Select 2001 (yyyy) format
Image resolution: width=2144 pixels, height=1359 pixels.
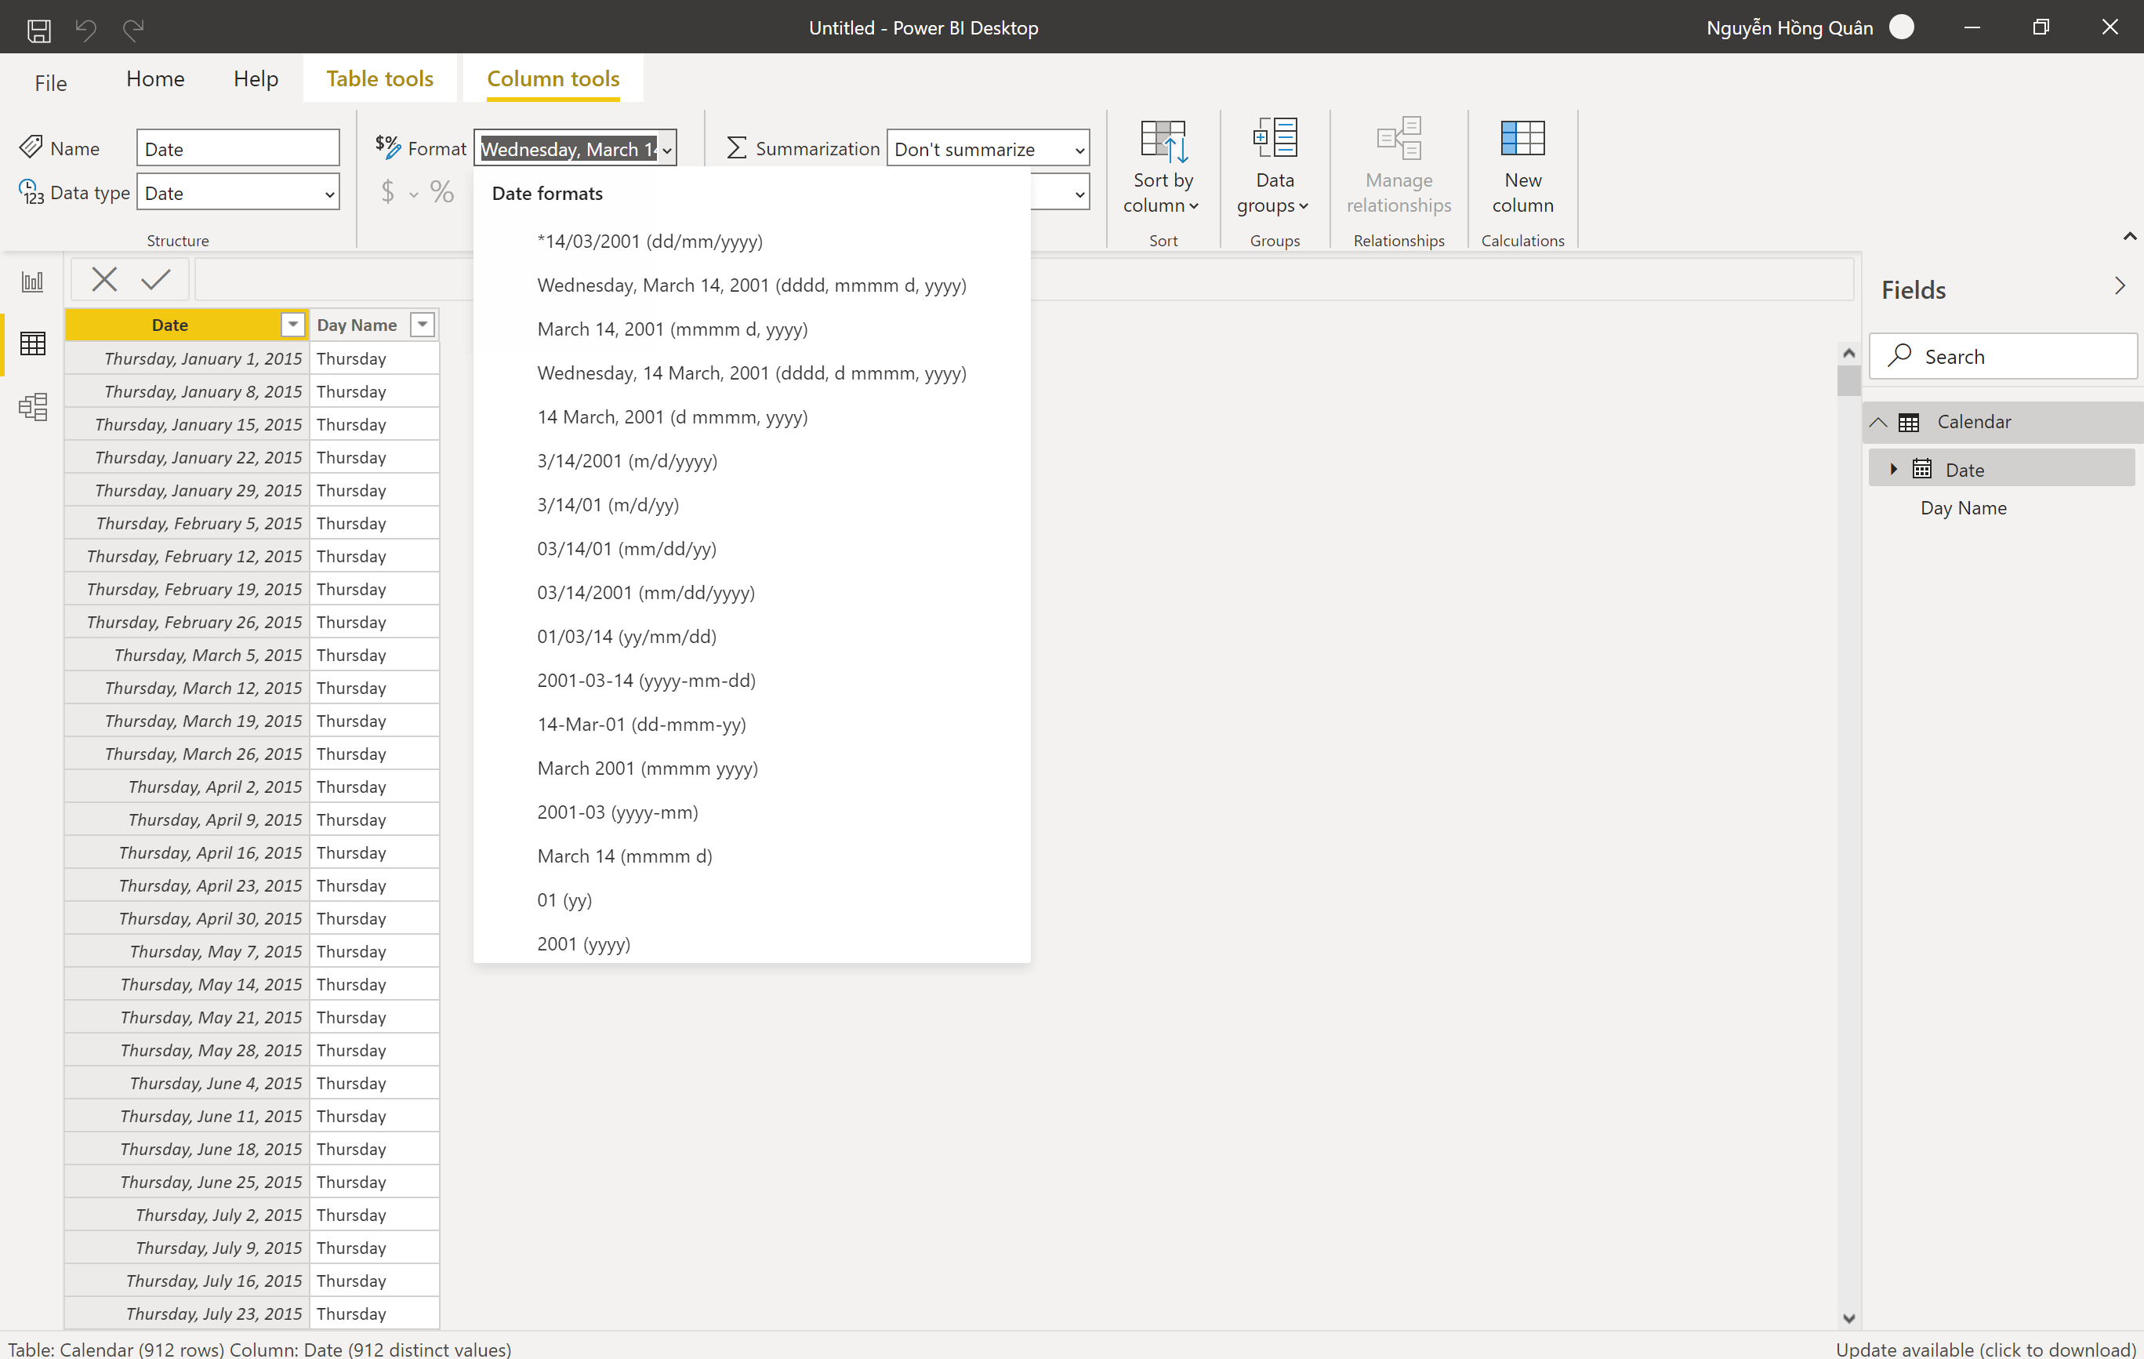[752, 944]
